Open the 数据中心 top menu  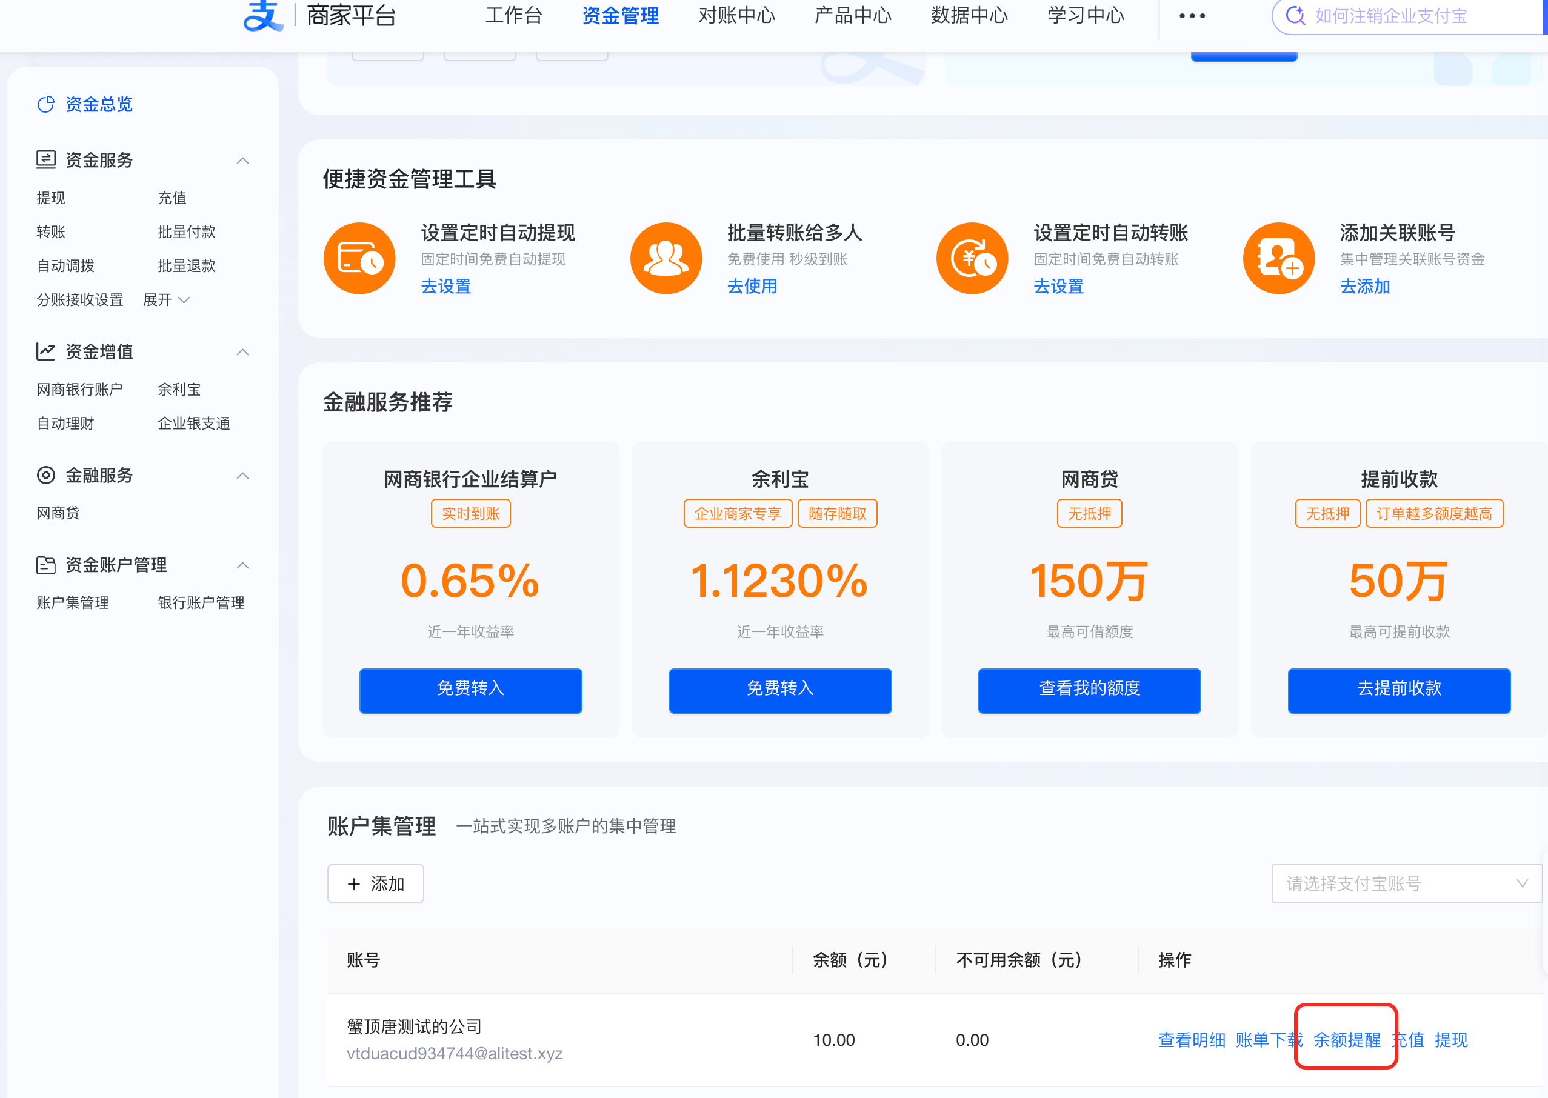click(x=969, y=16)
